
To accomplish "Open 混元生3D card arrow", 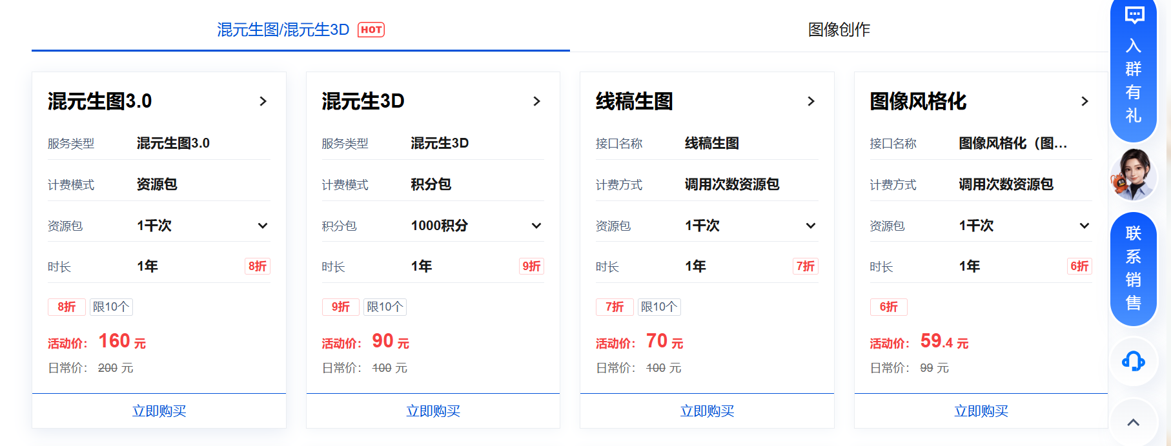I will (536, 101).
